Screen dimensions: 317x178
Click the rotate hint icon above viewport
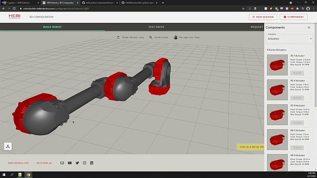click(118, 38)
